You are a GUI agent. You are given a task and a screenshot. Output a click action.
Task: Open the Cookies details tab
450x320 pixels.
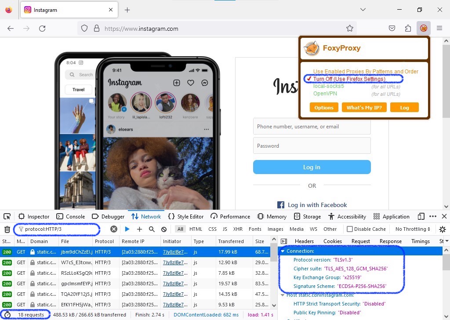point(333,241)
